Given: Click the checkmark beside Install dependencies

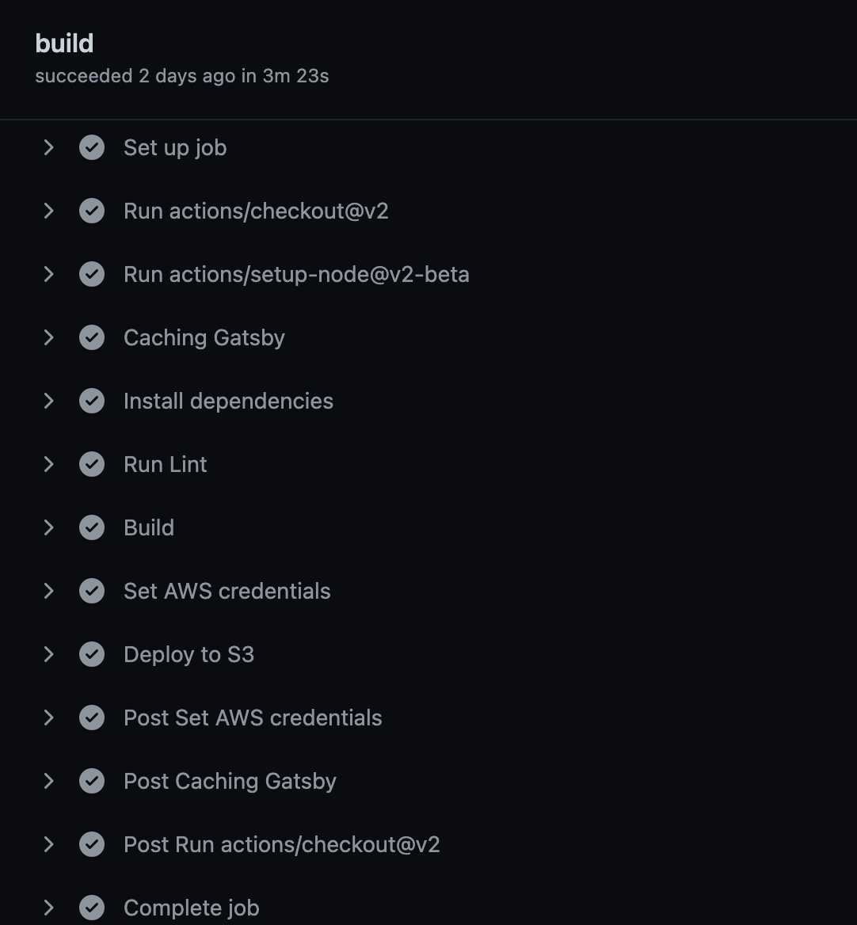Looking at the screenshot, I should (92, 401).
